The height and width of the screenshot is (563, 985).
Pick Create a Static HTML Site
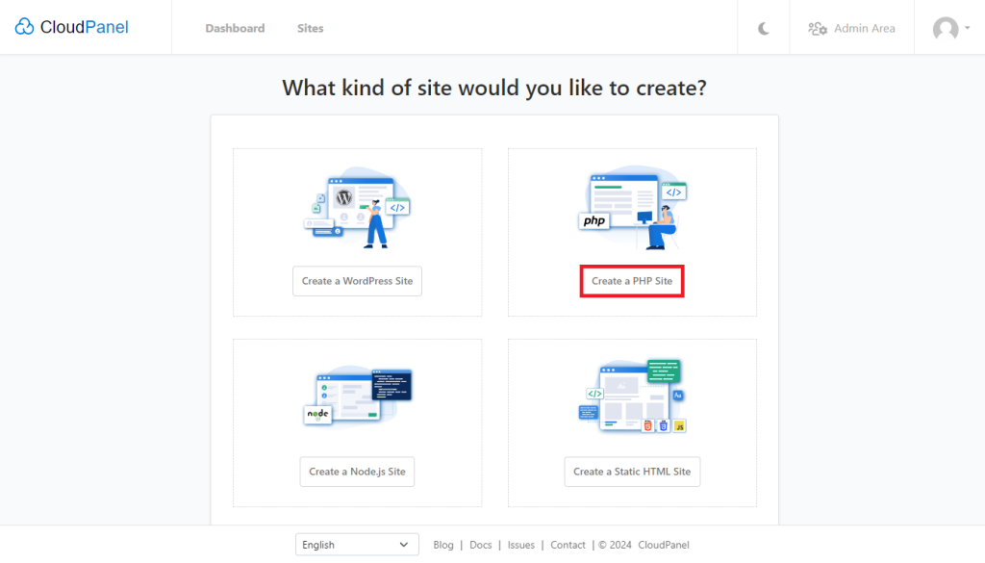pos(632,472)
